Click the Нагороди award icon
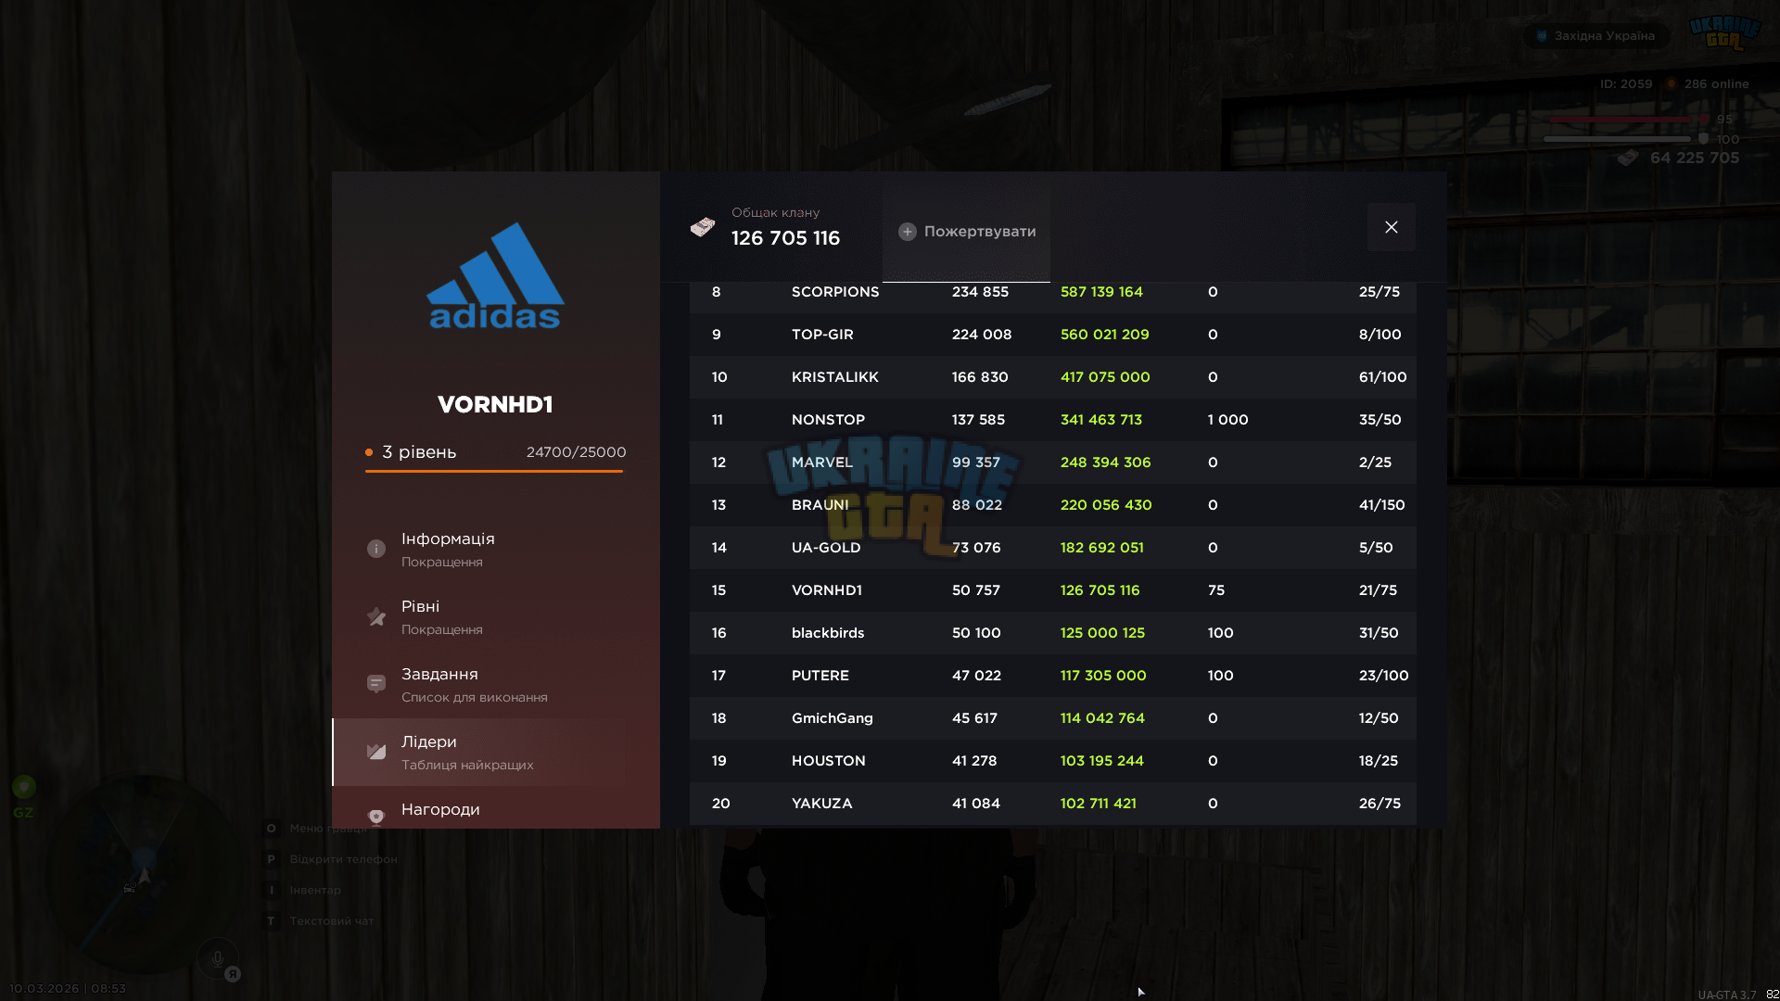This screenshot has width=1780, height=1001. [x=375, y=817]
